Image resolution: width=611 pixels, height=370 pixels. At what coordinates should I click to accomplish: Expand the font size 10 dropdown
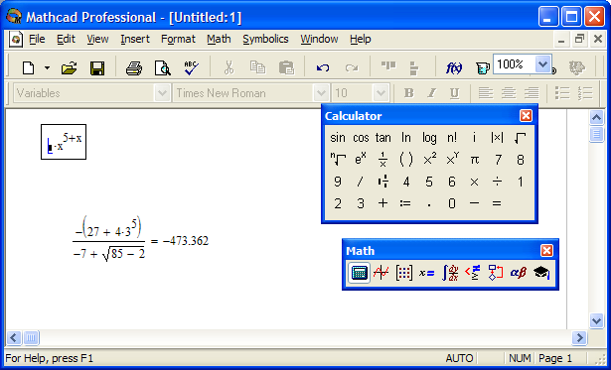click(x=381, y=93)
